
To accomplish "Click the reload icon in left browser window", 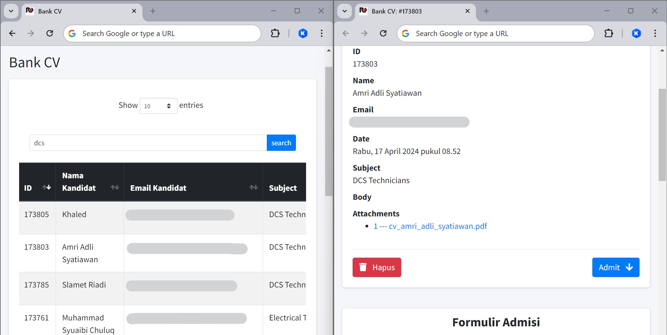I will [x=50, y=33].
